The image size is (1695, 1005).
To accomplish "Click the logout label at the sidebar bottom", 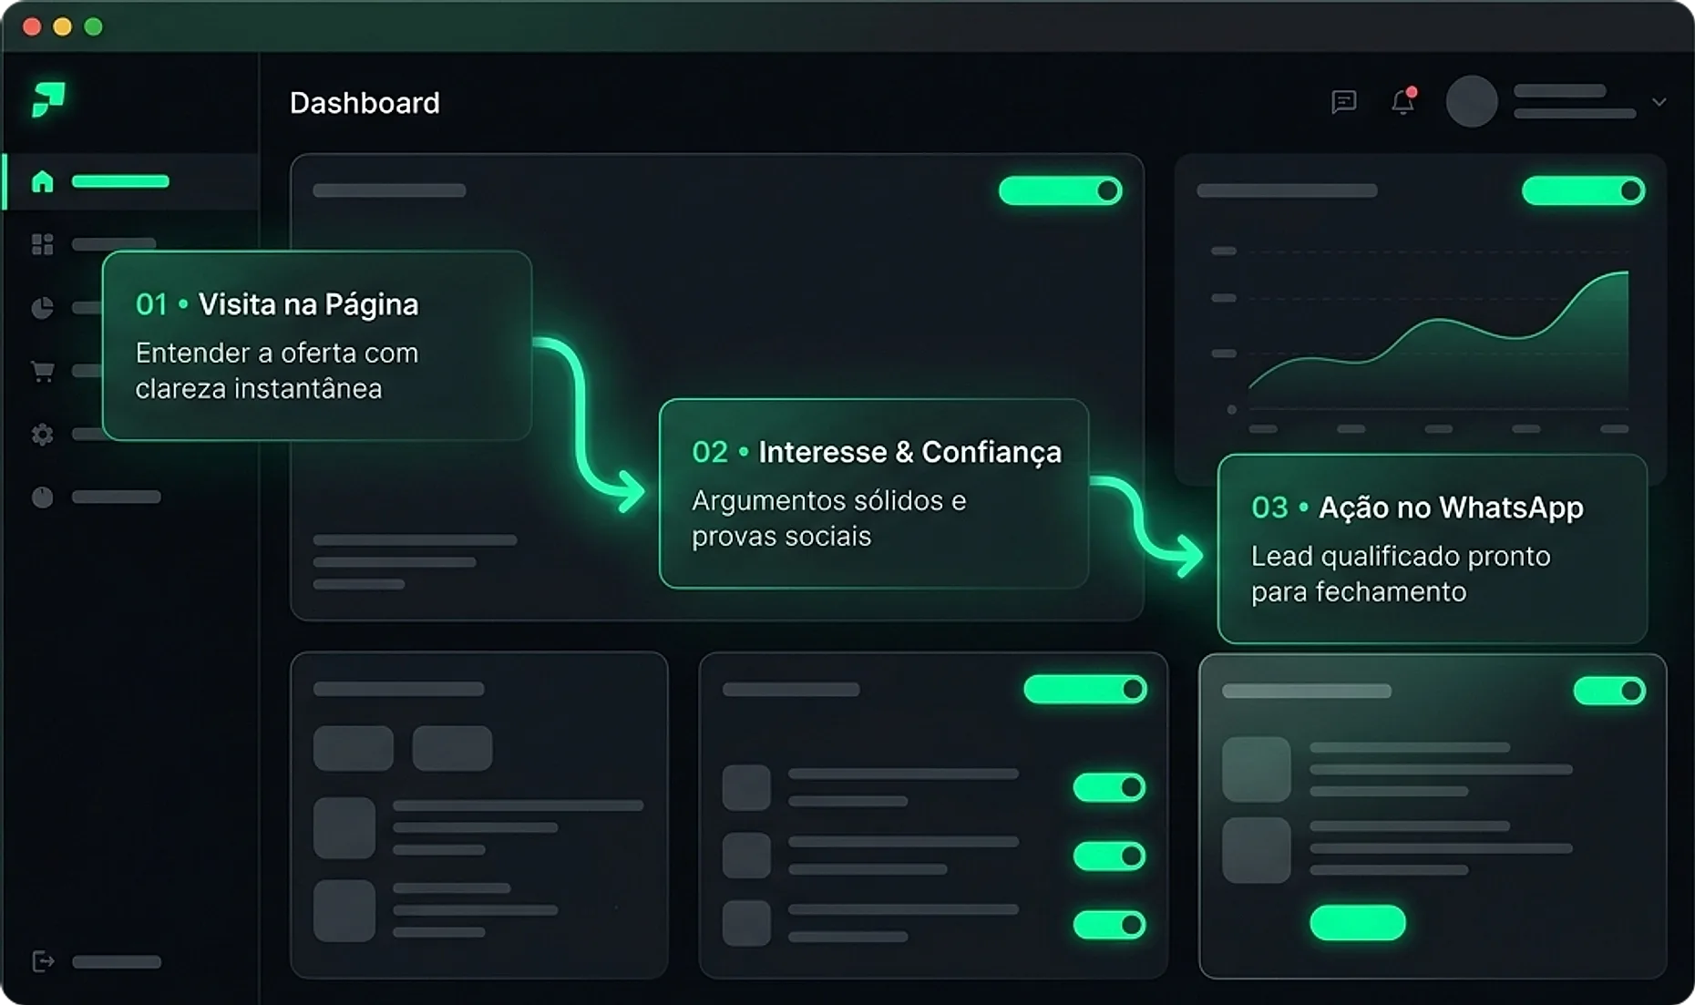I will tap(117, 962).
